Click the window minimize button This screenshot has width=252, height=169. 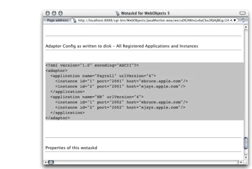pyautogui.click(x=54, y=13)
